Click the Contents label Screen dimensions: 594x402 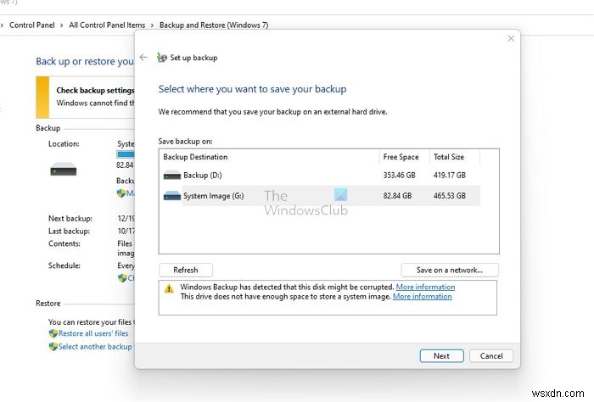coord(64,243)
